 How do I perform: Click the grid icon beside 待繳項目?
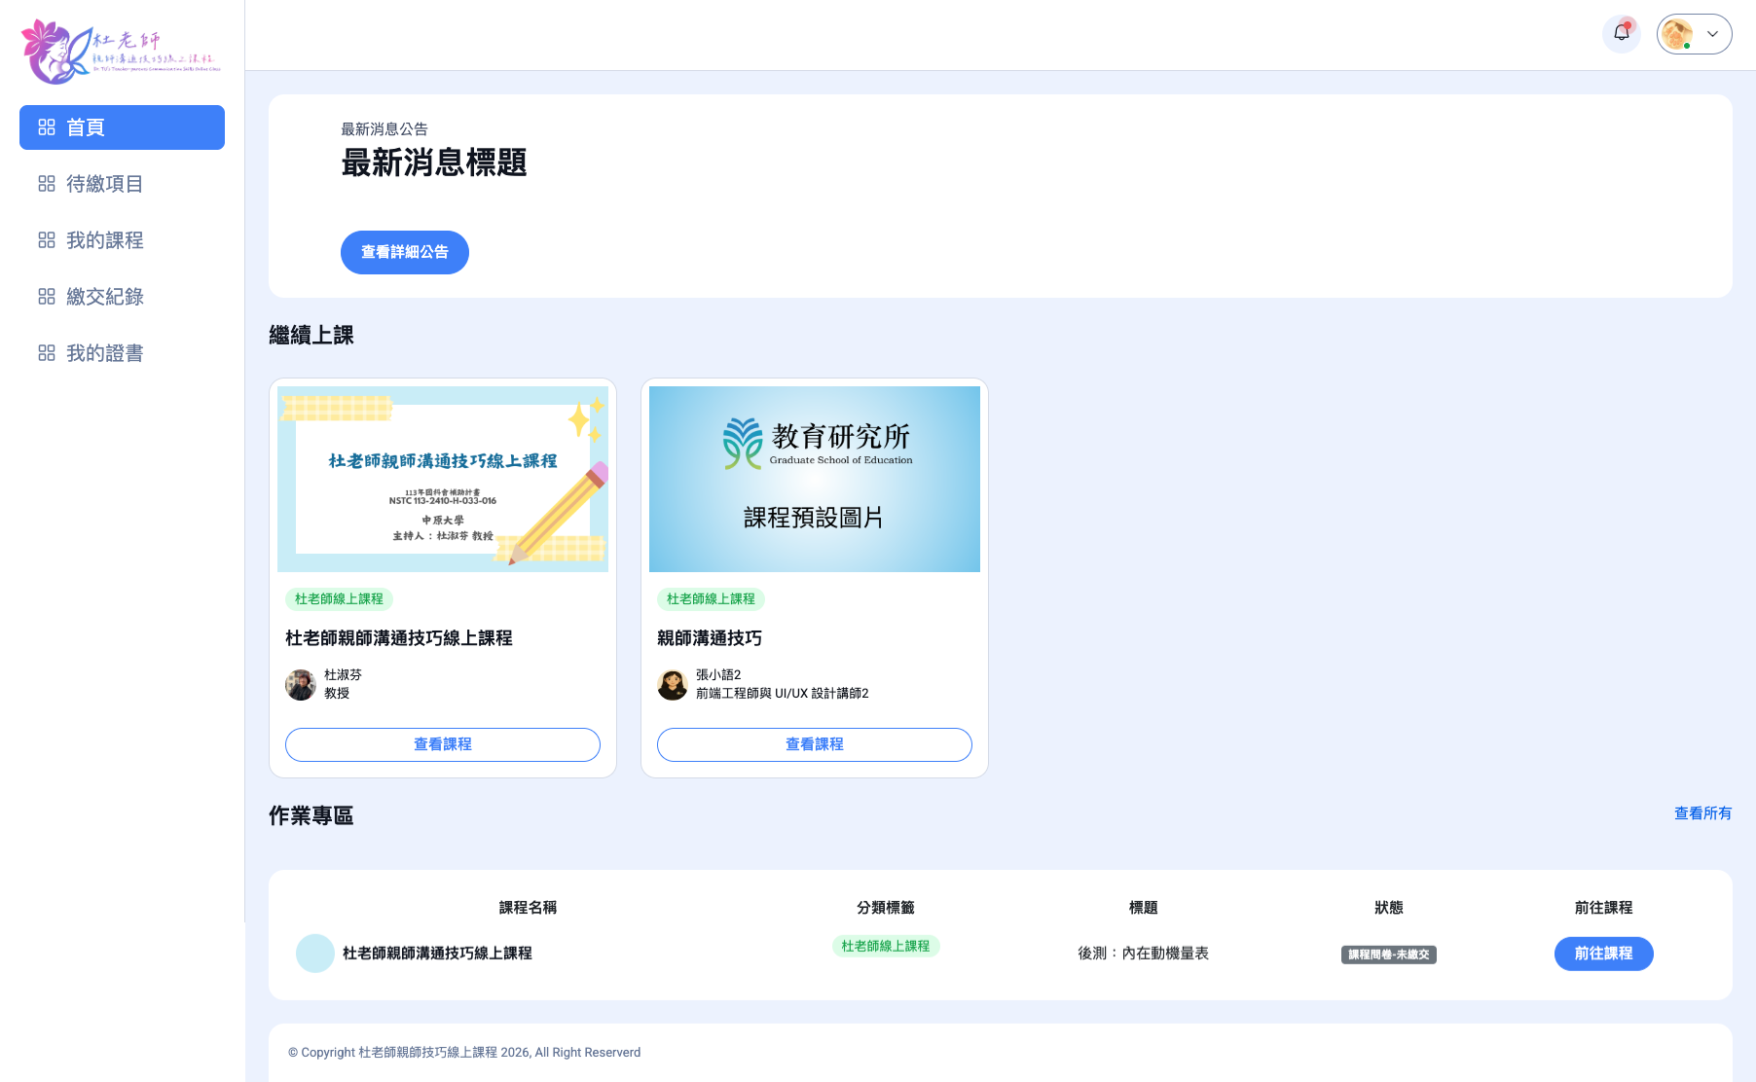click(47, 184)
